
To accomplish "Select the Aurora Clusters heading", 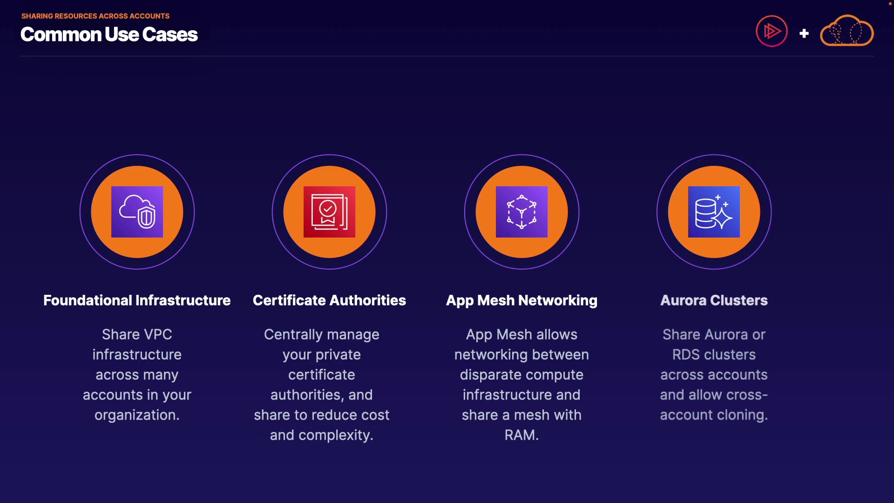I will [714, 300].
